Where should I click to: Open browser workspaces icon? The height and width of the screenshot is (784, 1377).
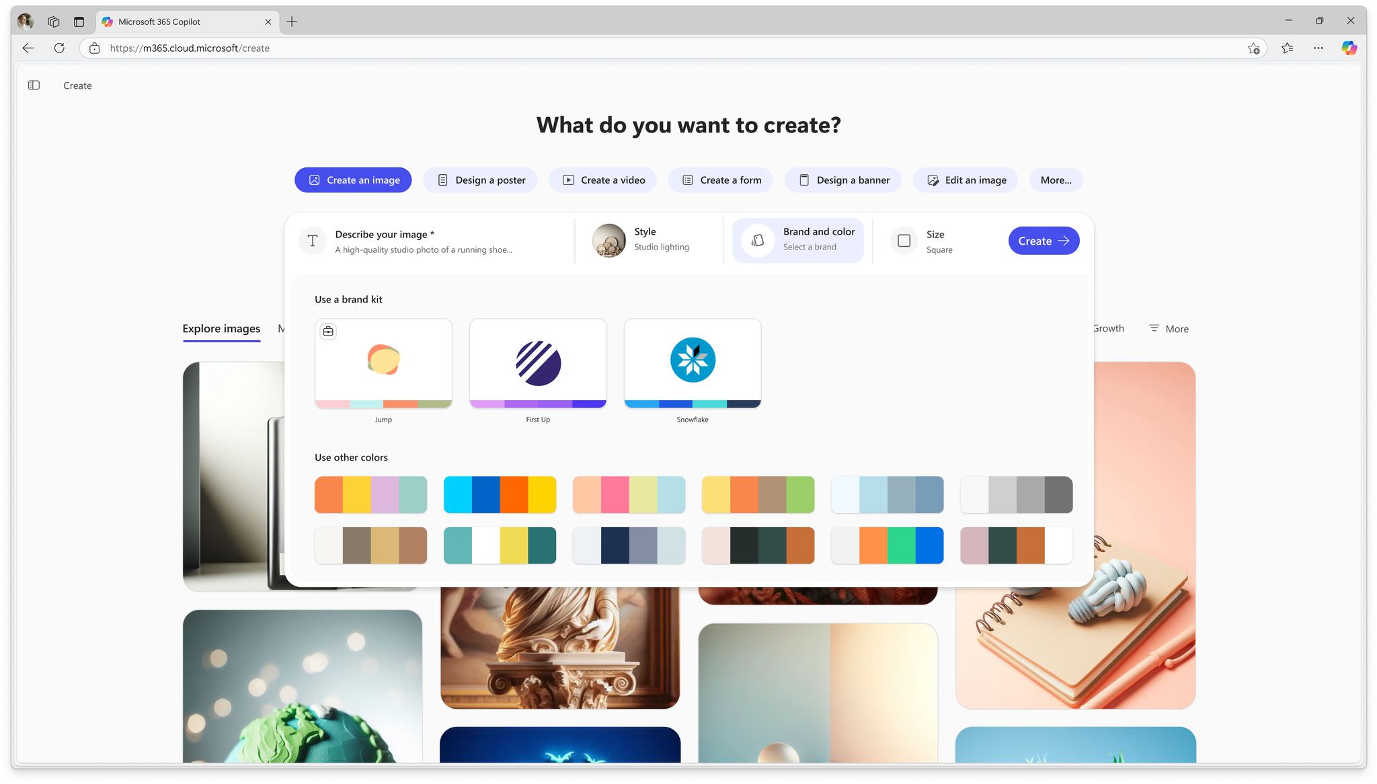[x=54, y=22]
